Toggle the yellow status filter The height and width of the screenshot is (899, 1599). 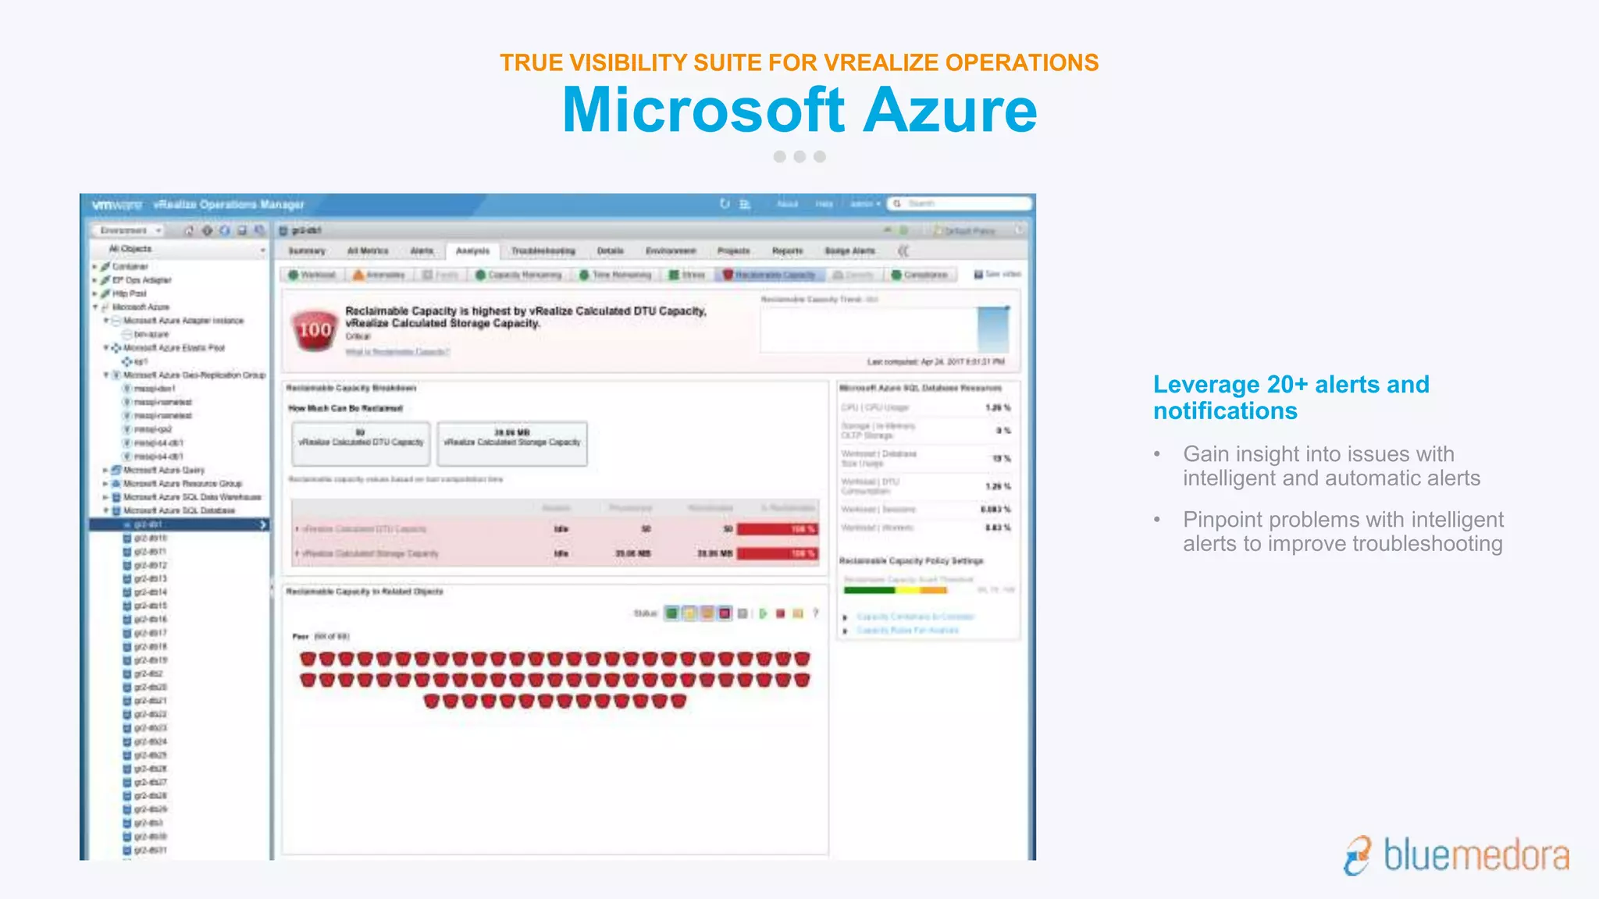point(689,613)
